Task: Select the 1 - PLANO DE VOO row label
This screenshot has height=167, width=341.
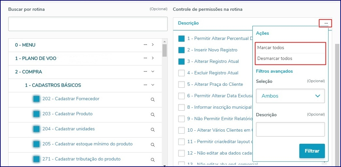Action: point(36,58)
